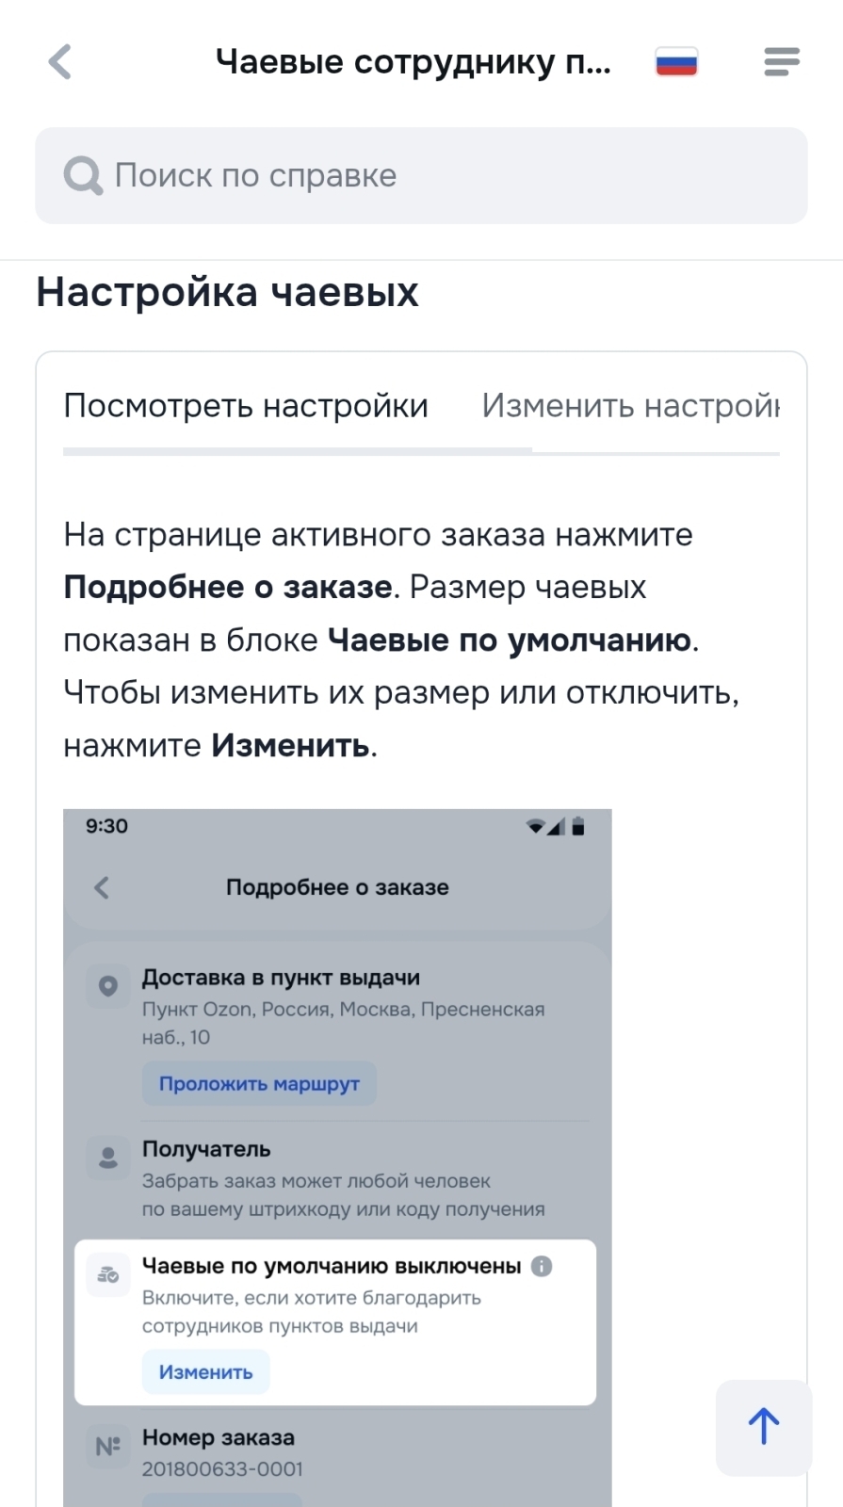This screenshot has height=1507, width=843.
Task: Click the tips coin icon in the card
Action: (x=108, y=1274)
